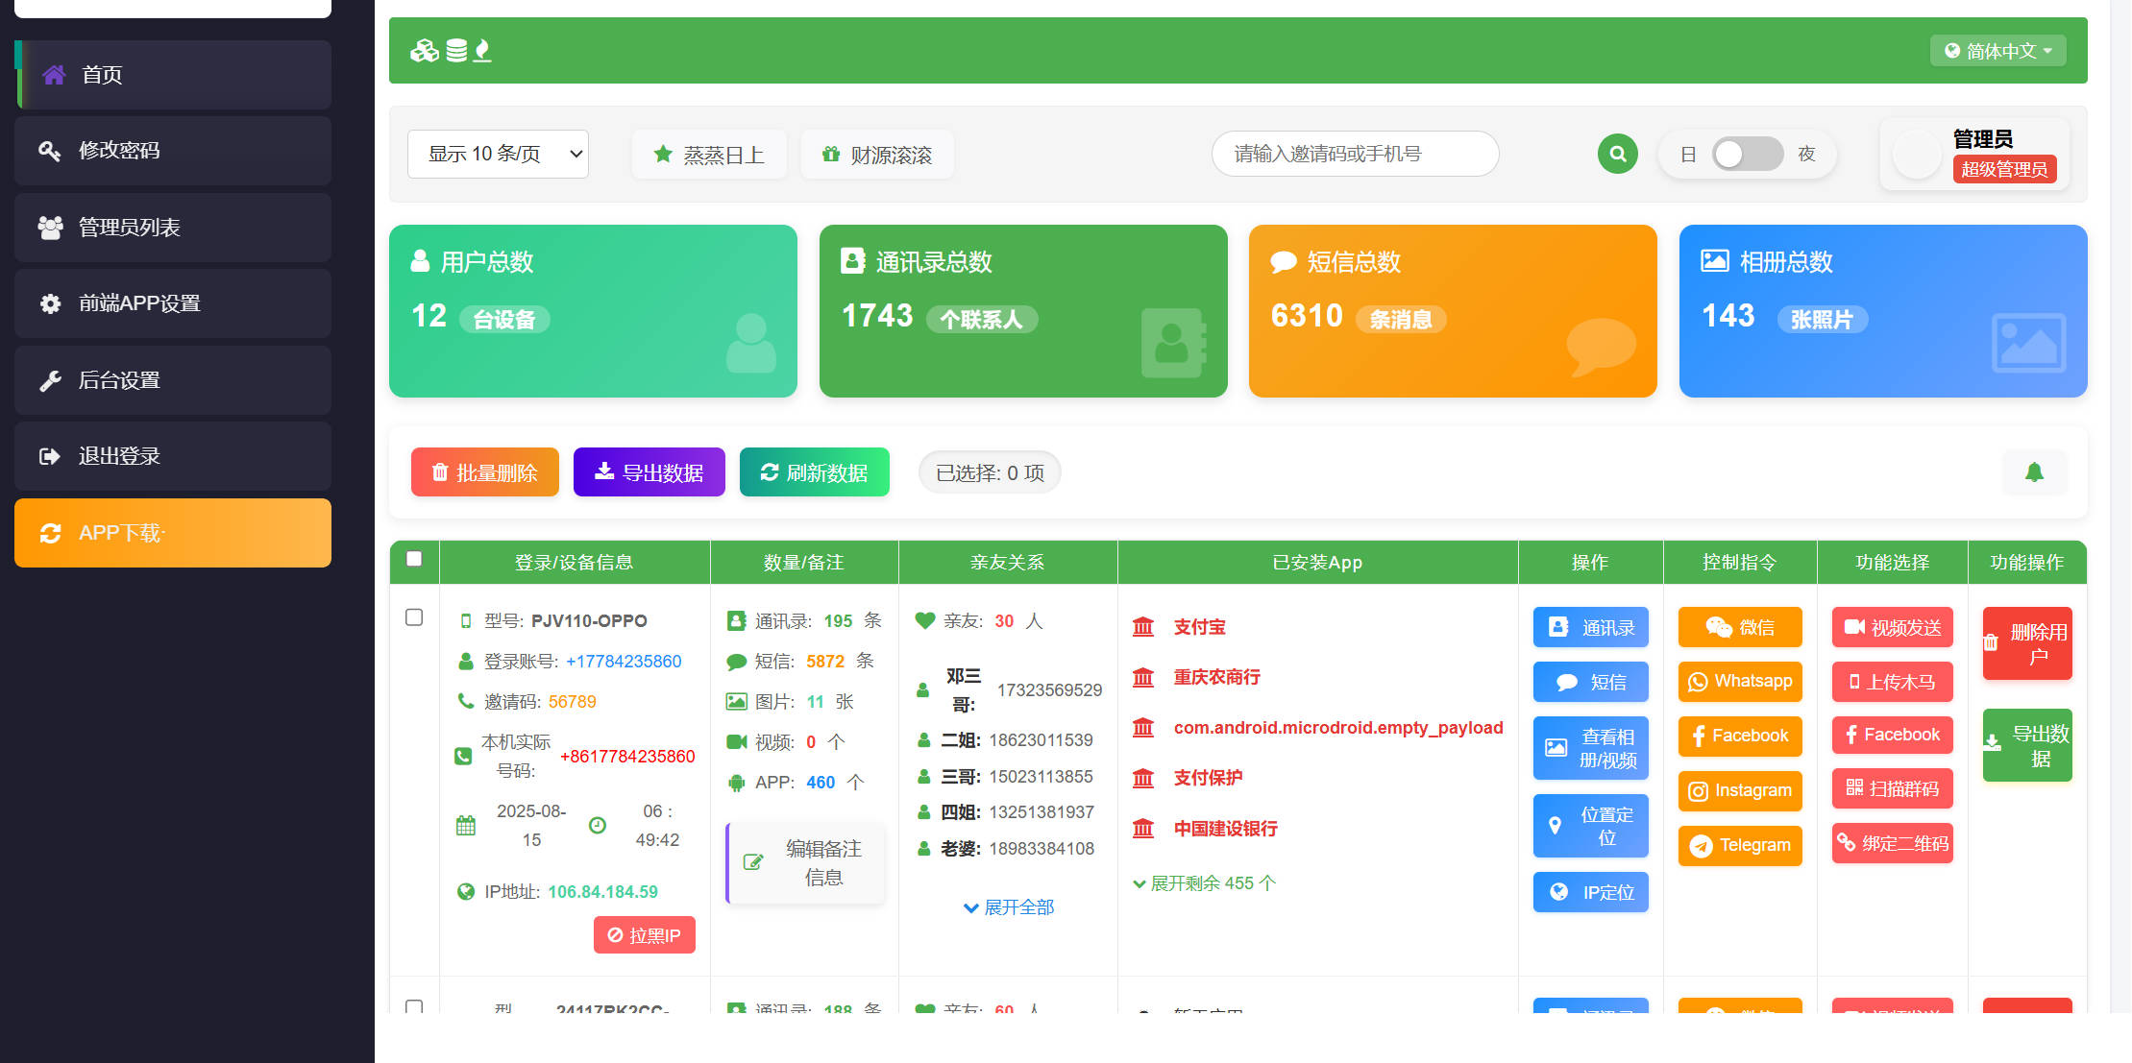Screen dimensions: 2132x1063
Task: Click the 展开全部 link under 亲友关系
Action: coord(1009,907)
